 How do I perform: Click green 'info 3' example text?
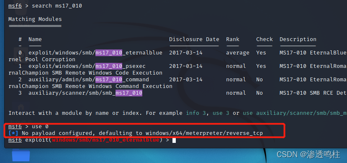tap(196, 113)
